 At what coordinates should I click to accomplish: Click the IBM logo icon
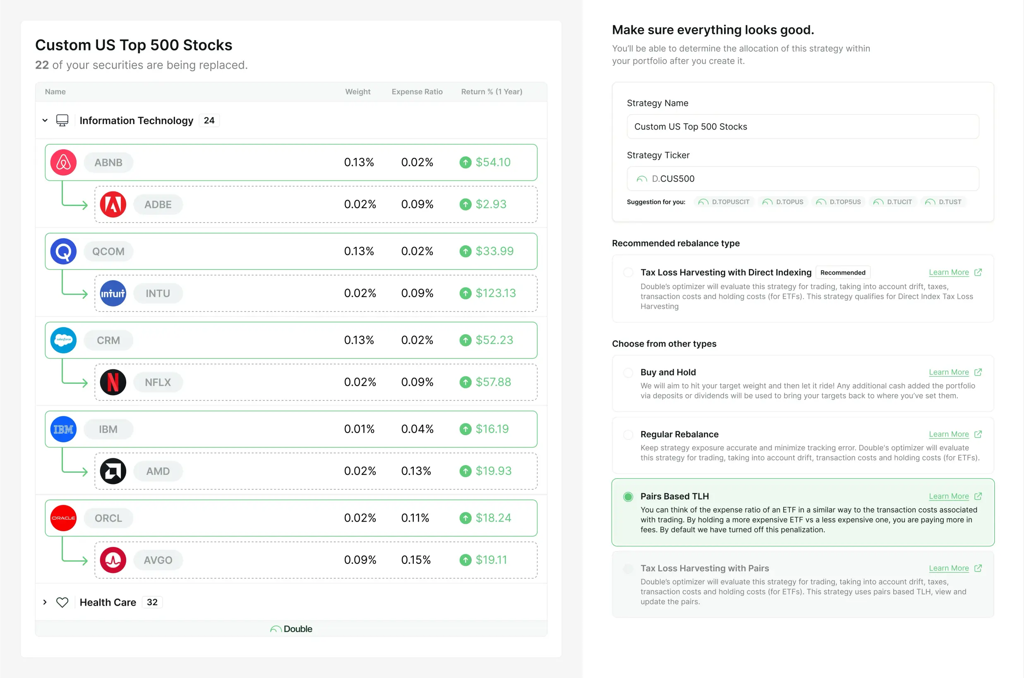64,429
